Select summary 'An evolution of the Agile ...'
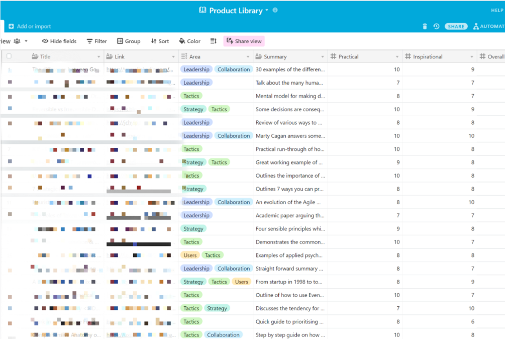The width and height of the screenshot is (505, 339). pos(288,202)
